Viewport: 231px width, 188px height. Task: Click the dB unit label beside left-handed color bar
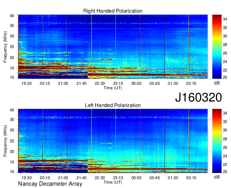[217, 177]
